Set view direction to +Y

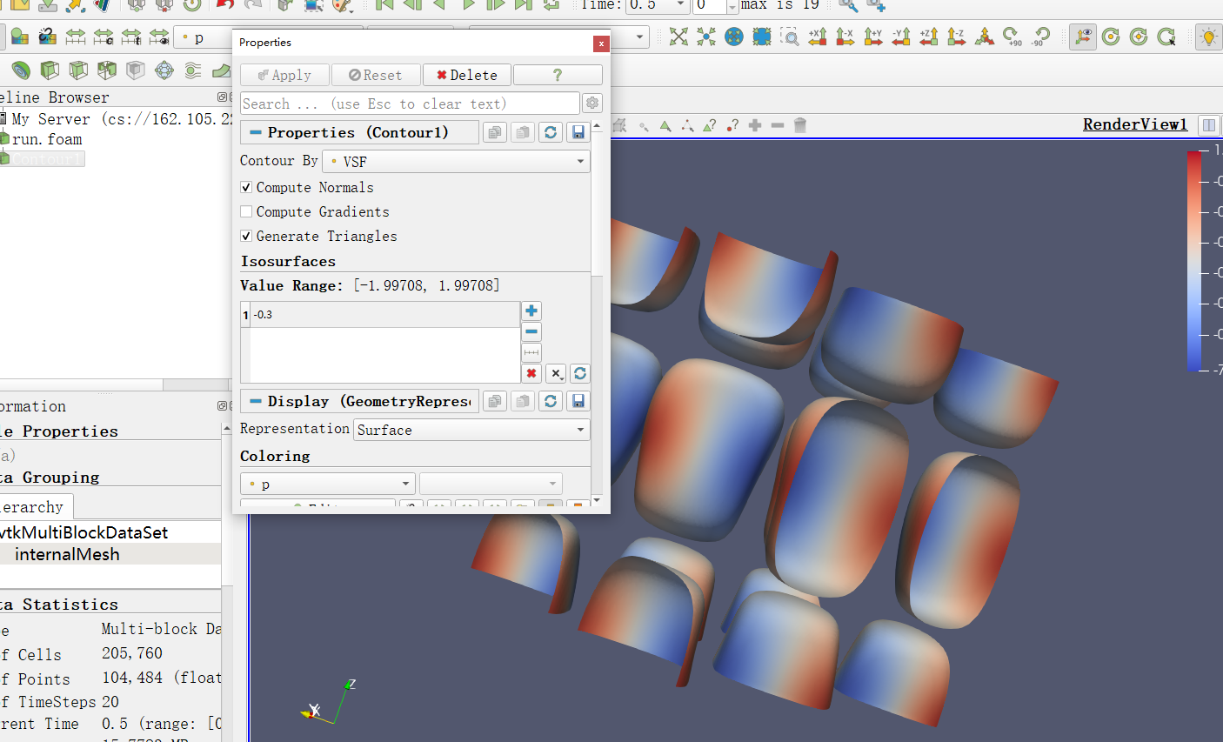(x=873, y=37)
